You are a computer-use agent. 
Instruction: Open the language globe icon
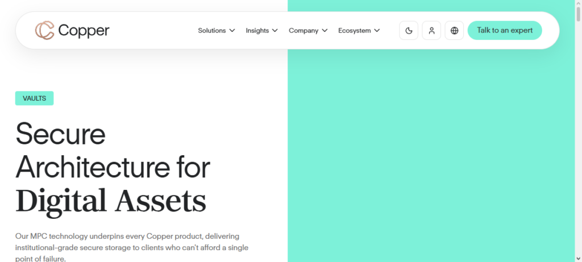pos(454,31)
